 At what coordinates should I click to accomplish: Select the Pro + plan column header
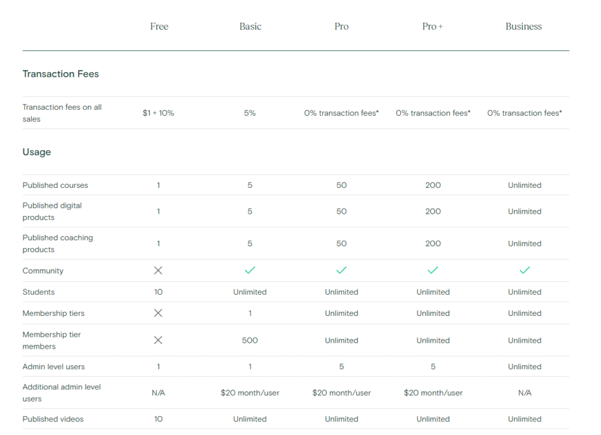(x=433, y=26)
